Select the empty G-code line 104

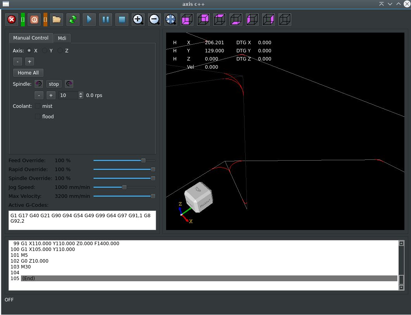click(x=203, y=273)
